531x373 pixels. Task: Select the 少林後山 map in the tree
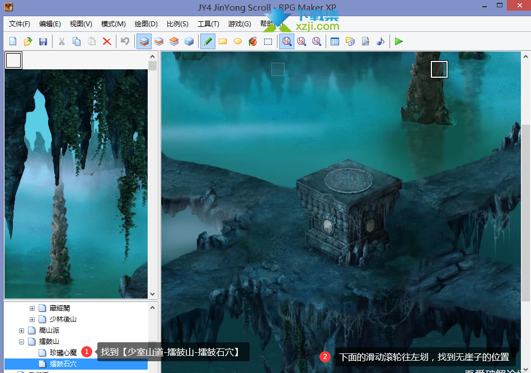pos(63,319)
